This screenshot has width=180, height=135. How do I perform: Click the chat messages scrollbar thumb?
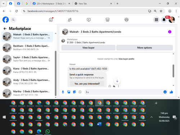[173, 71]
